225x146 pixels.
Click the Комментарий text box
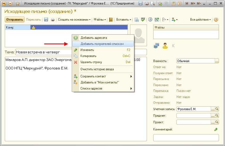(186, 138)
